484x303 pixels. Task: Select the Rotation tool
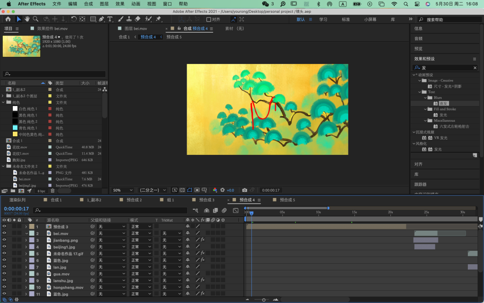[73, 19]
